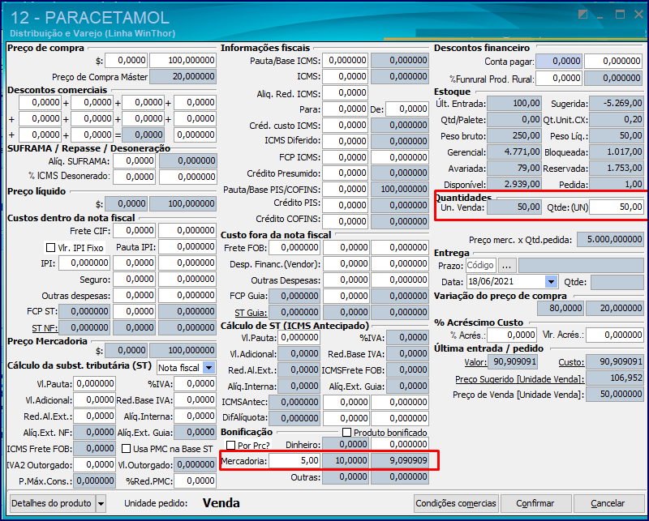The height and width of the screenshot is (521, 649).
Task: Edit the ST Vl.Pauta field in left panel
Action: pyautogui.click(x=94, y=384)
